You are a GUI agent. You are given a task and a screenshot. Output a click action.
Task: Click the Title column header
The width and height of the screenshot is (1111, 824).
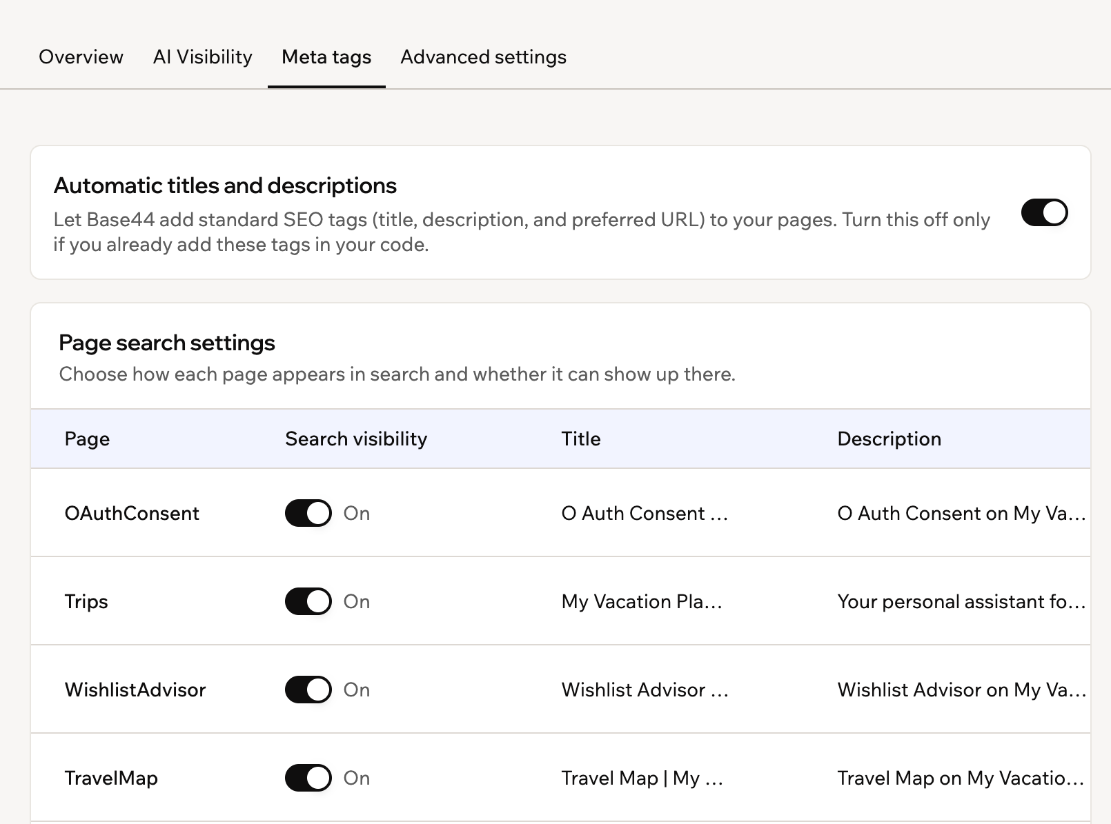click(x=581, y=439)
